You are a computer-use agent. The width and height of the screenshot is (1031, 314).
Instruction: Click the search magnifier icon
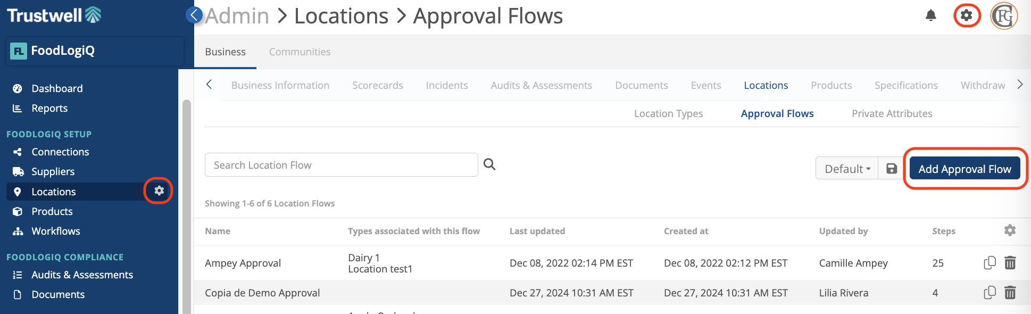(x=489, y=164)
